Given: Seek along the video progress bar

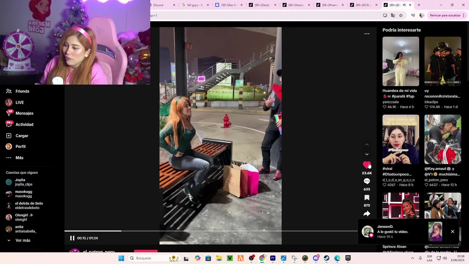Looking at the screenshot, I should [211, 231].
